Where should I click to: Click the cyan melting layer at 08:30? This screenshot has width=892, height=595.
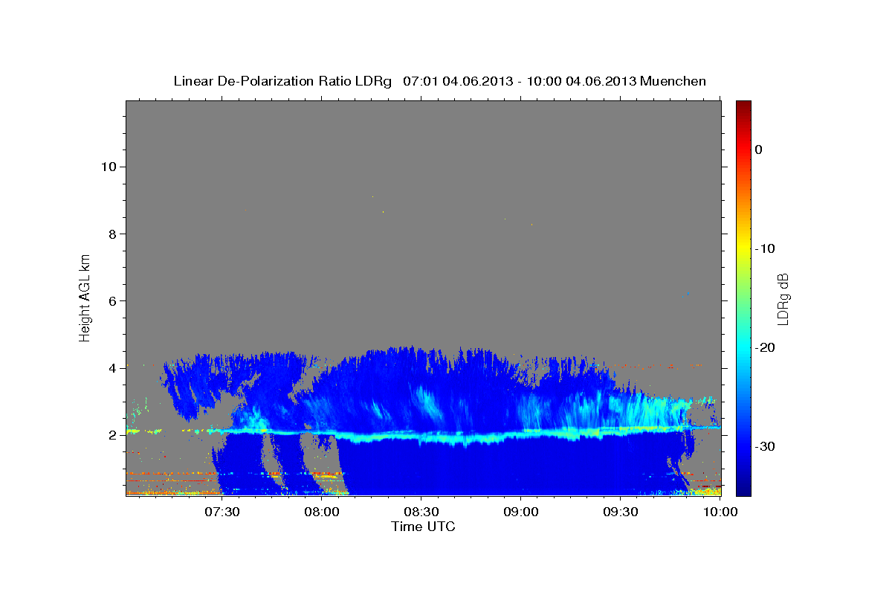pos(421,437)
